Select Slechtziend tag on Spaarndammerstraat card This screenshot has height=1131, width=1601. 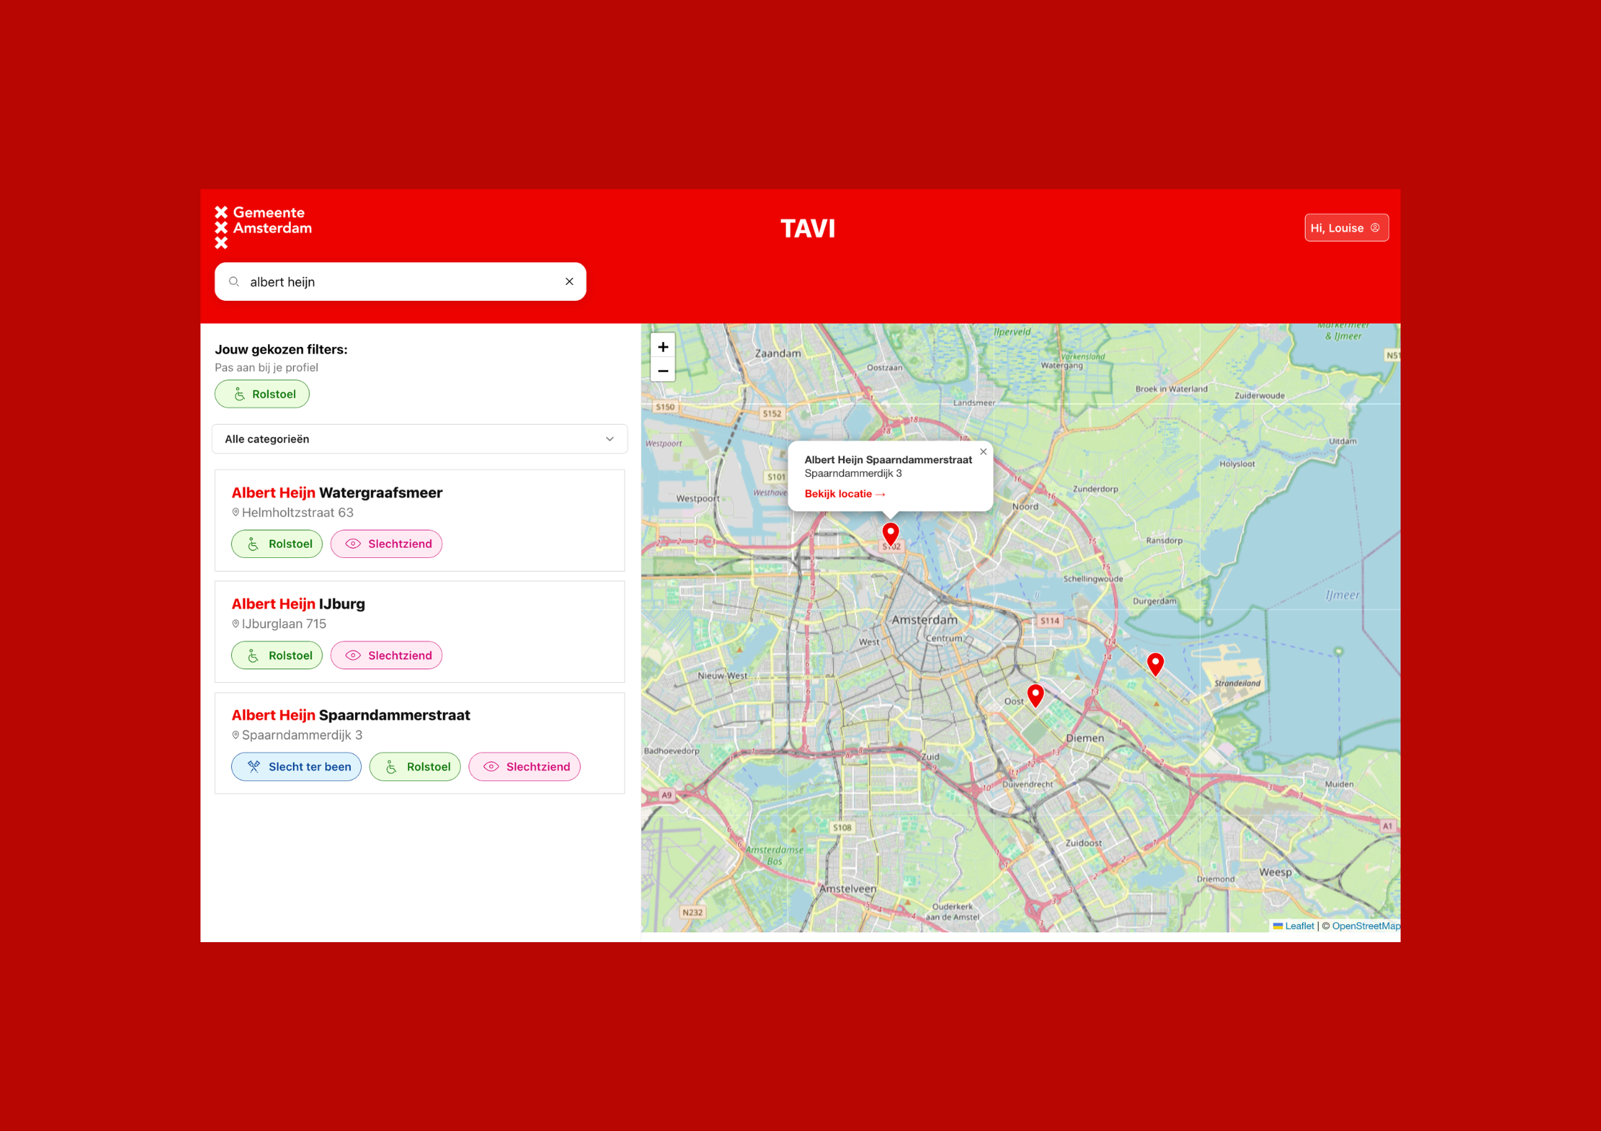[525, 767]
